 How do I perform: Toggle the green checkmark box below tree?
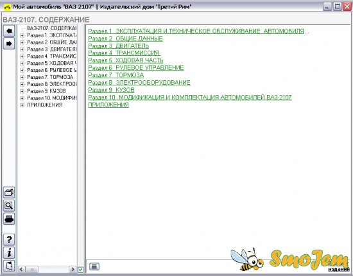81,269
